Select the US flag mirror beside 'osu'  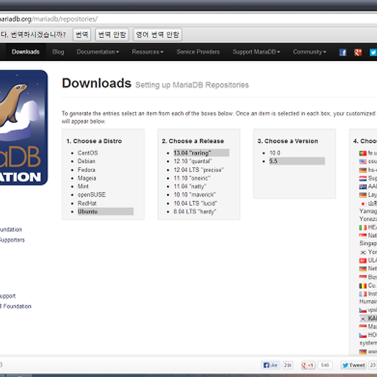363,161
